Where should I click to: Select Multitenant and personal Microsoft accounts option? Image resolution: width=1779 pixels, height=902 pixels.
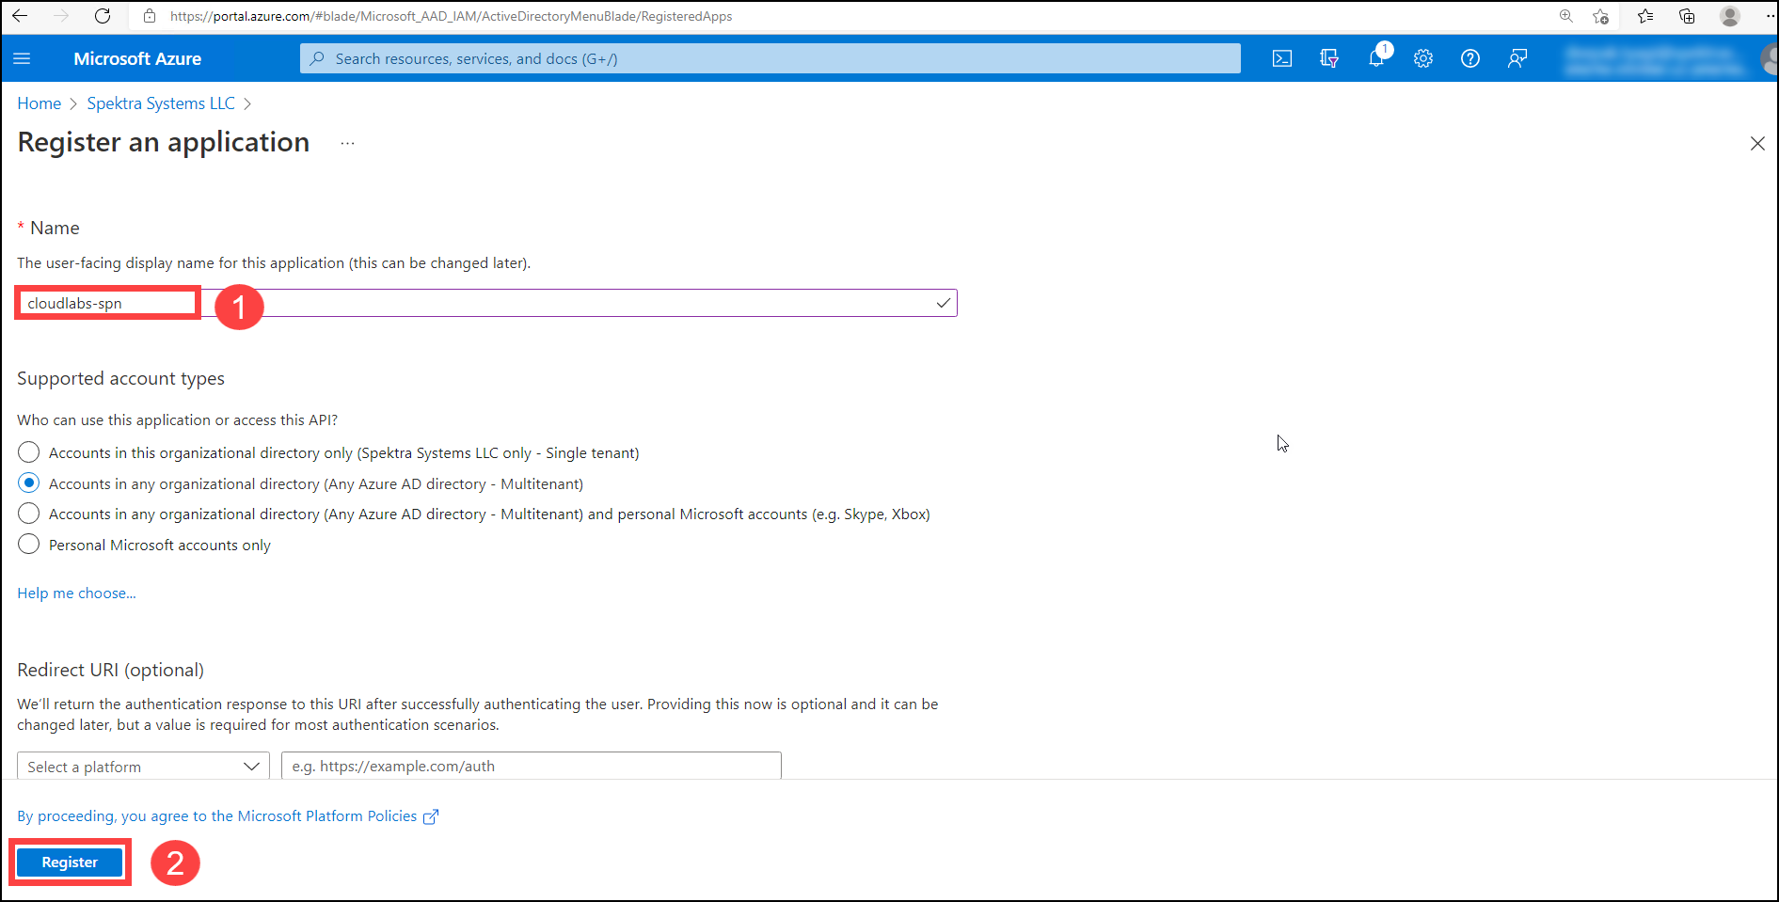29,514
